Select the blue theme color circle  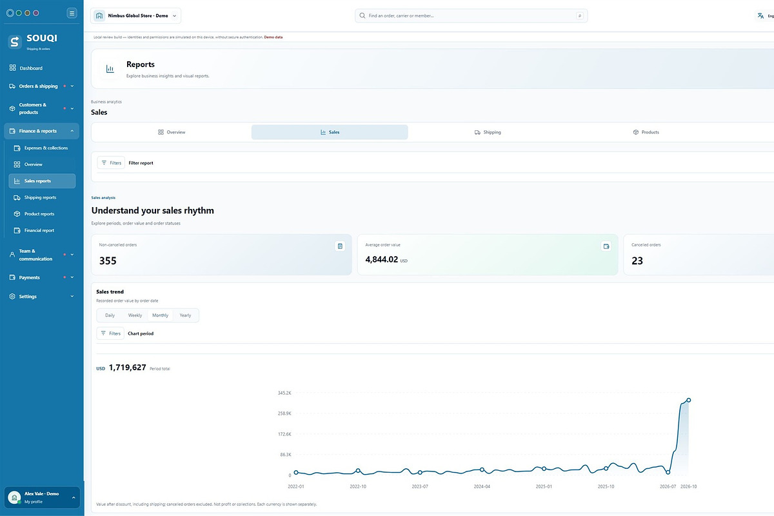tap(10, 13)
